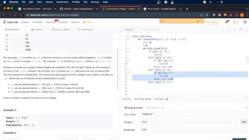The height and width of the screenshot is (140, 249).
Task: Reload the page
Action: point(15,15)
